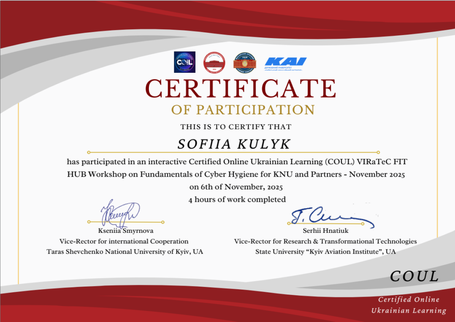Click Vice-Rector for Research & Transformational Technologies title

pos(325,241)
